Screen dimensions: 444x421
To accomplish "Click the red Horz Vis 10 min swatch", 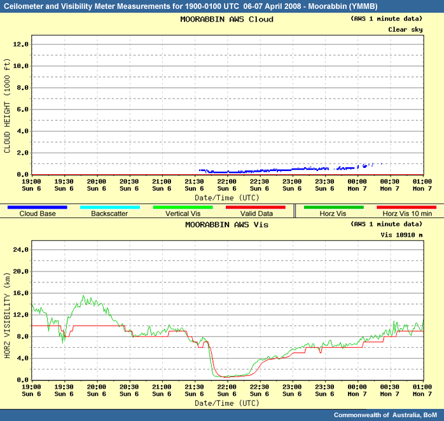I will coord(406,207).
